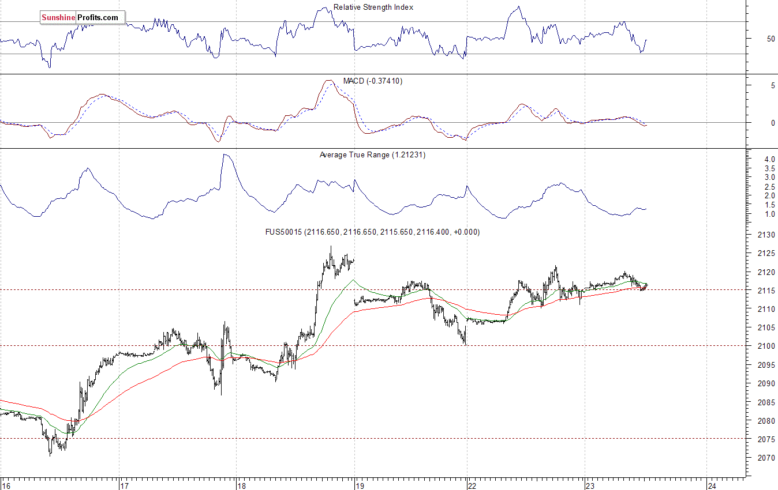Click date label 17 on time axis
778x490 pixels.
pyautogui.click(x=124, y=485)
